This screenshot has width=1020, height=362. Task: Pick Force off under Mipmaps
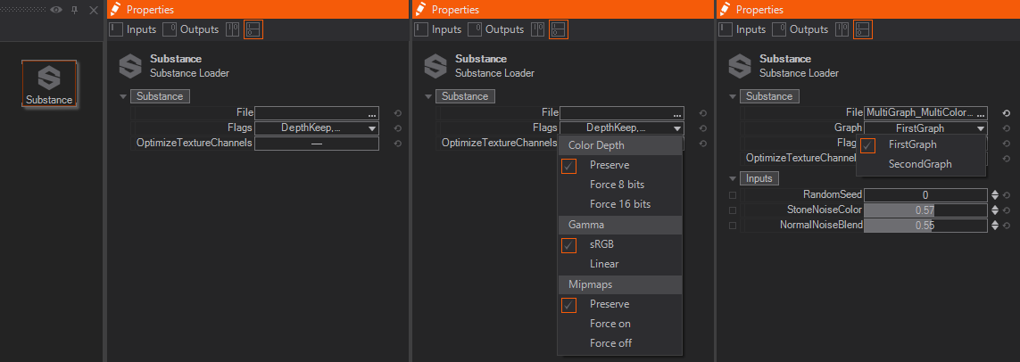611,343
